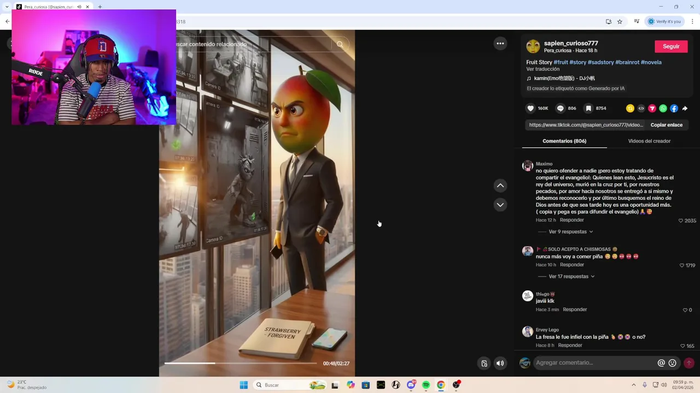Post comment with the red send arrow
The image size is (700, 393).
click(689, 363)
